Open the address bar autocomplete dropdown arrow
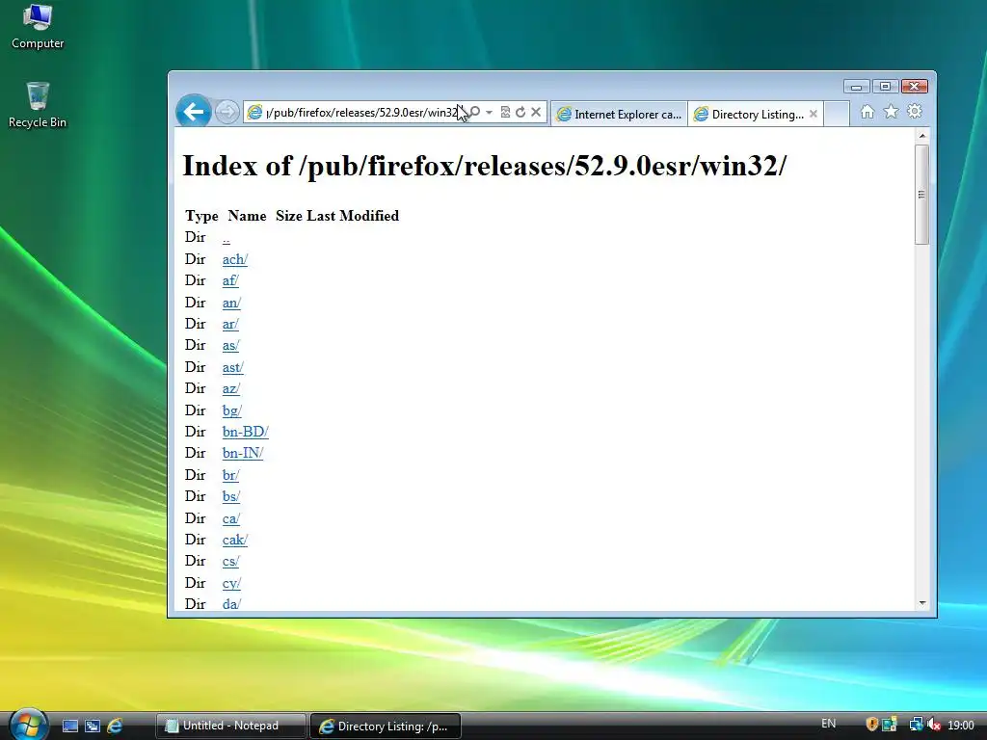The width and height of the screenshot is (987, 740). pyautogui.click(x=489, y=112)
